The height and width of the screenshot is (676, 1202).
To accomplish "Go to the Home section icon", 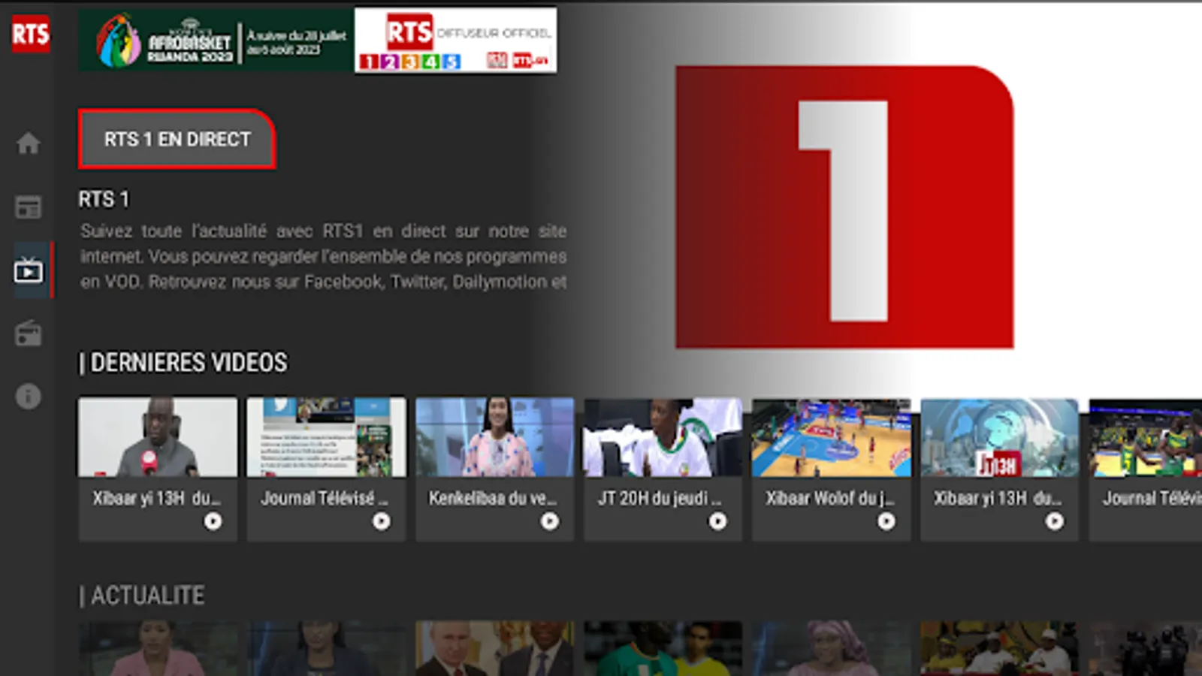I will (29, 143).
